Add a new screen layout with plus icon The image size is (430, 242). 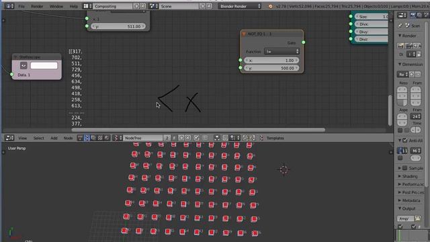[x=136, y=6]
